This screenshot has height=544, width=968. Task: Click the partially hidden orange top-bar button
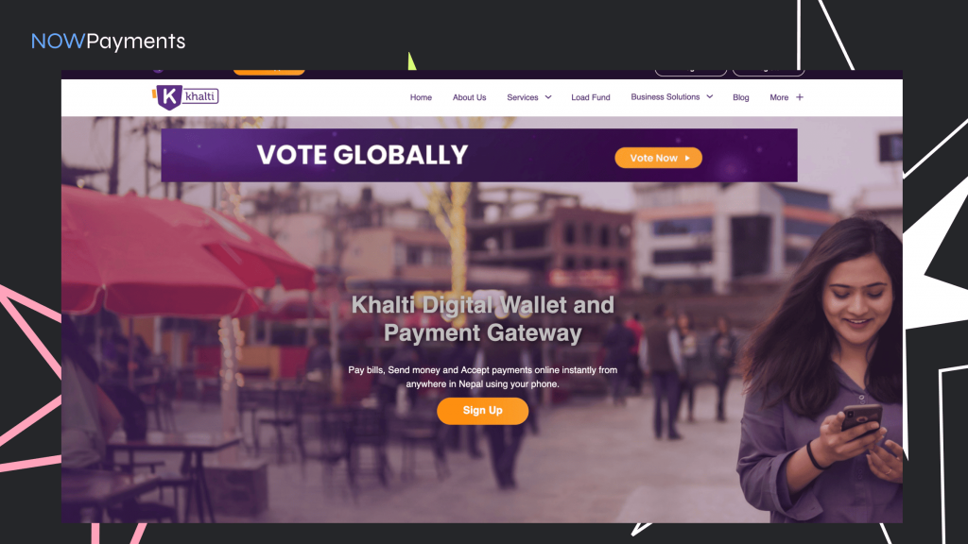pos(269,72)
